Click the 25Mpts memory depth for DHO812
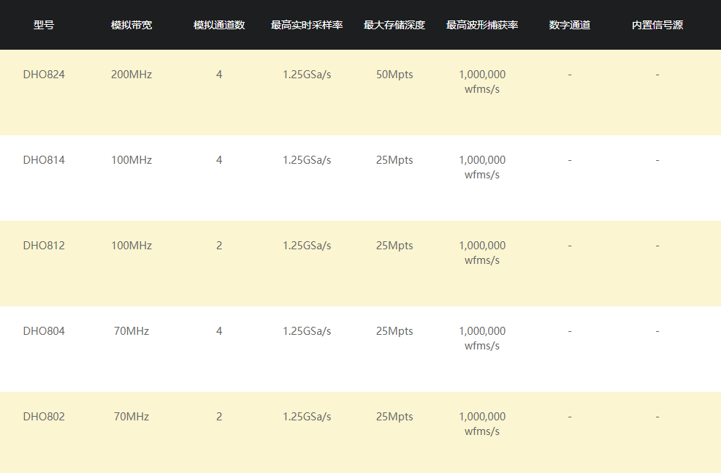Screen dimensions: 721x473 point(394,246)
